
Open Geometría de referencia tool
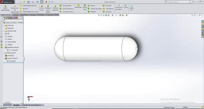[119, 7]
